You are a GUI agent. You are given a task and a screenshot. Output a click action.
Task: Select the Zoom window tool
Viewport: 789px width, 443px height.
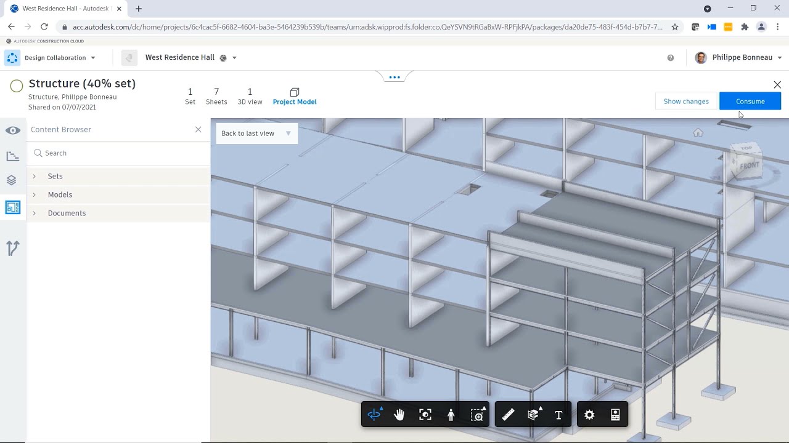click(477, 415)
